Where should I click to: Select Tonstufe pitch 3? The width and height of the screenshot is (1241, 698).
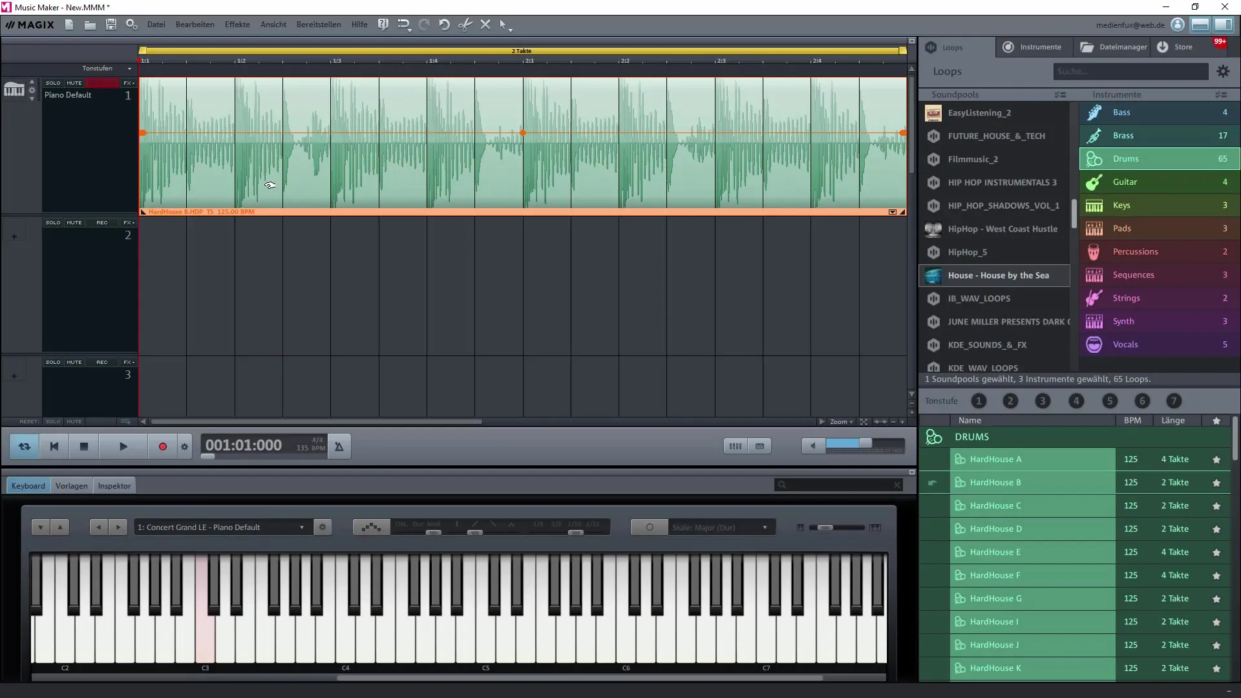click(1043, 401)
